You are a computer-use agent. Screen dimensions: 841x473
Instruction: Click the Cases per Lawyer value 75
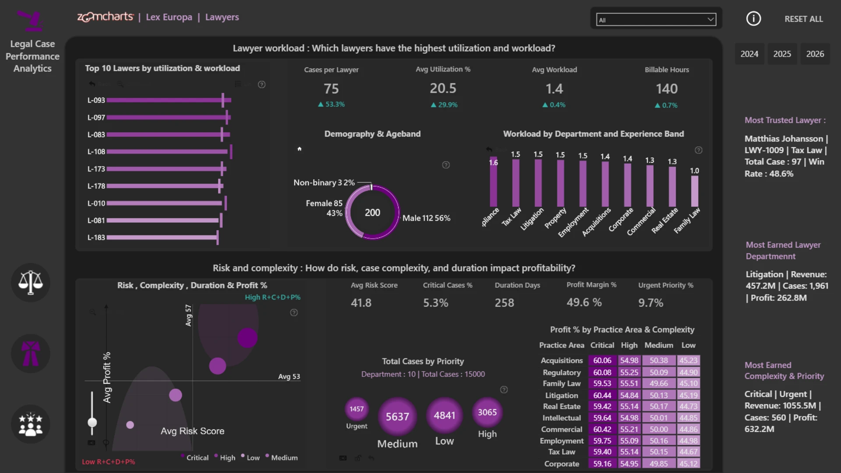pyautogui.click(x=331, y=89)
